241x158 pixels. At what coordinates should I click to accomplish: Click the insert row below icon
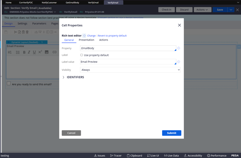[x=40, y=32]
